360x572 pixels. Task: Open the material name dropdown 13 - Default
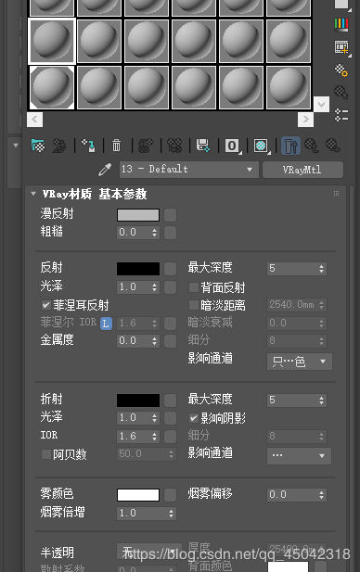[189, 170]
